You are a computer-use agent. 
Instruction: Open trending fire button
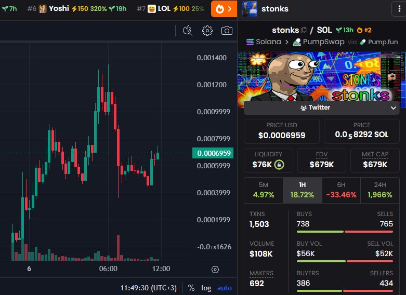pos(224,9)
